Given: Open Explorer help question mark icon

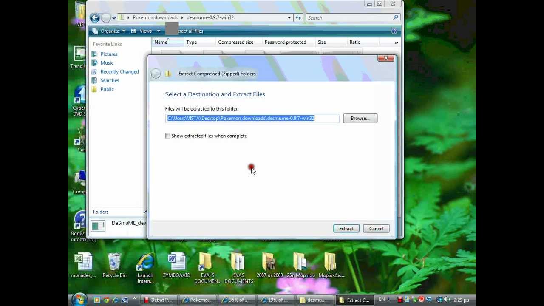Looking at the screenshot, I should pyautogui.click(x=394, y=31).
